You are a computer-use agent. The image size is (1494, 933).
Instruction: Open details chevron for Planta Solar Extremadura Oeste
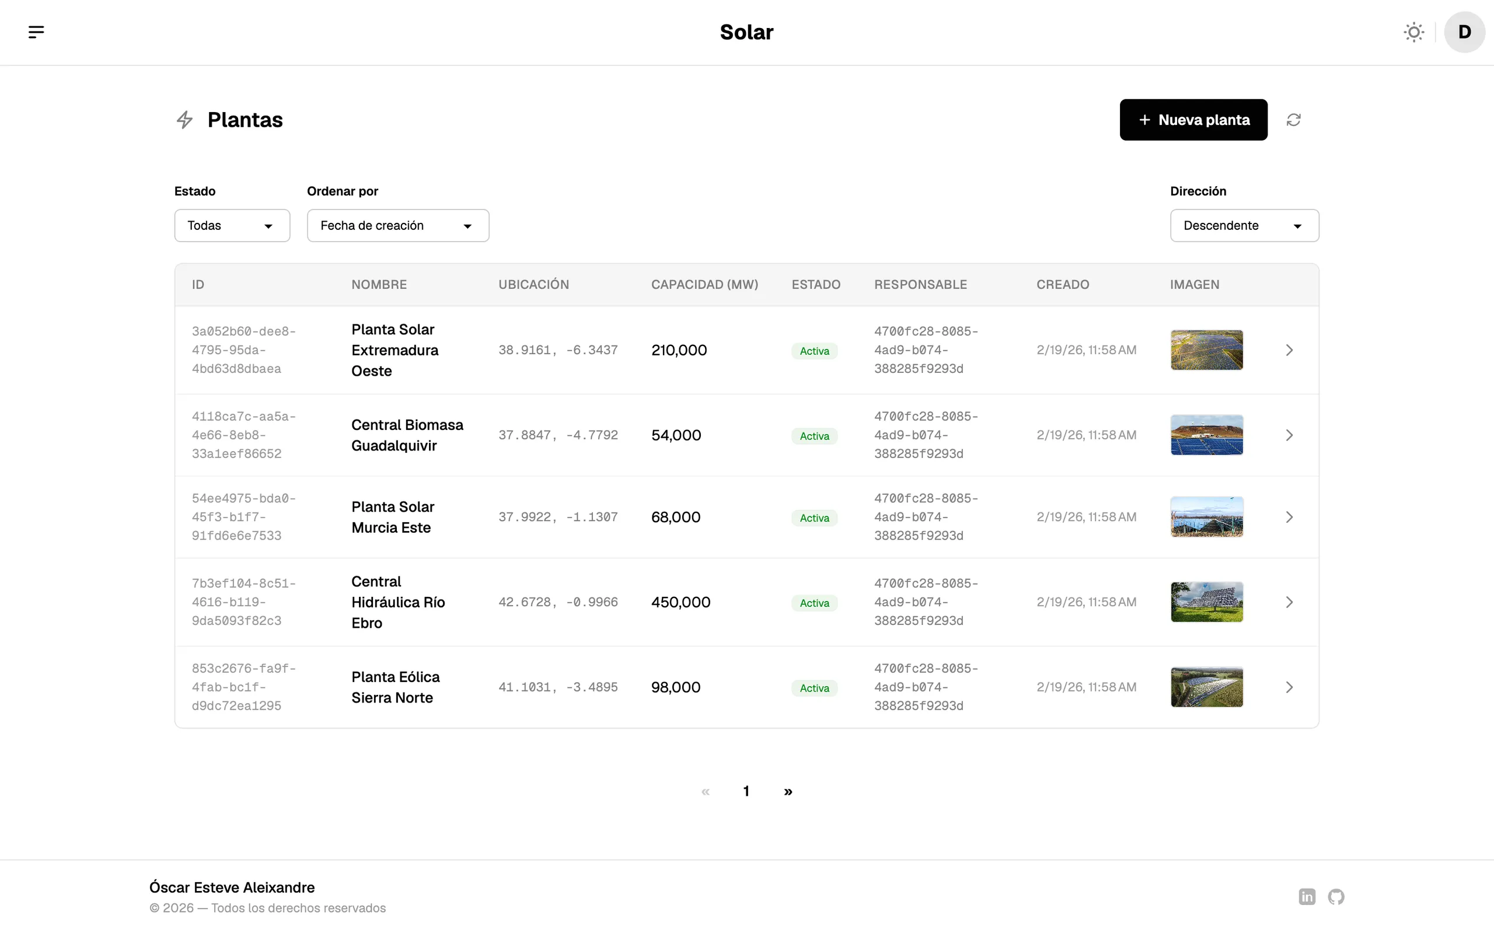pos(1289,350)
